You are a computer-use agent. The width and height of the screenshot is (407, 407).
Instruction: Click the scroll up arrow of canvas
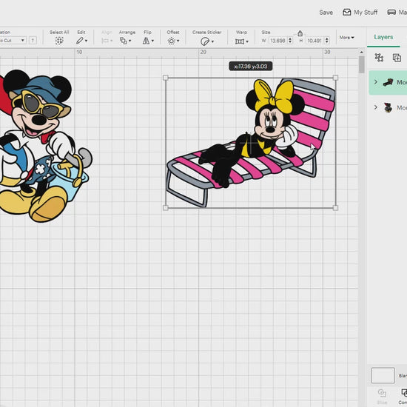362,53
